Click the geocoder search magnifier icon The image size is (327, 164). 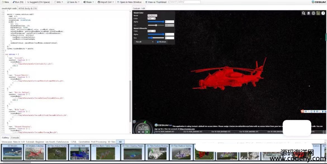pyautogui.click(x=304, y=13)
